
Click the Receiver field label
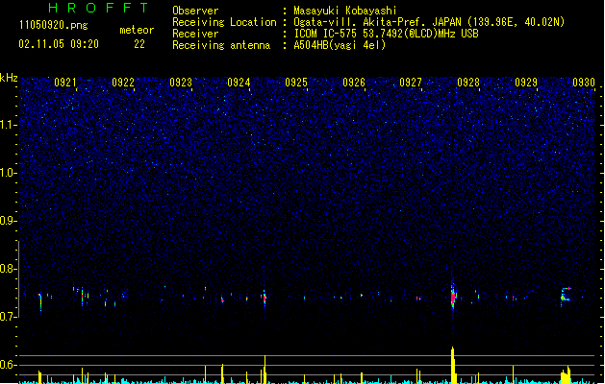pyautogui.click(x=195, y=34)
